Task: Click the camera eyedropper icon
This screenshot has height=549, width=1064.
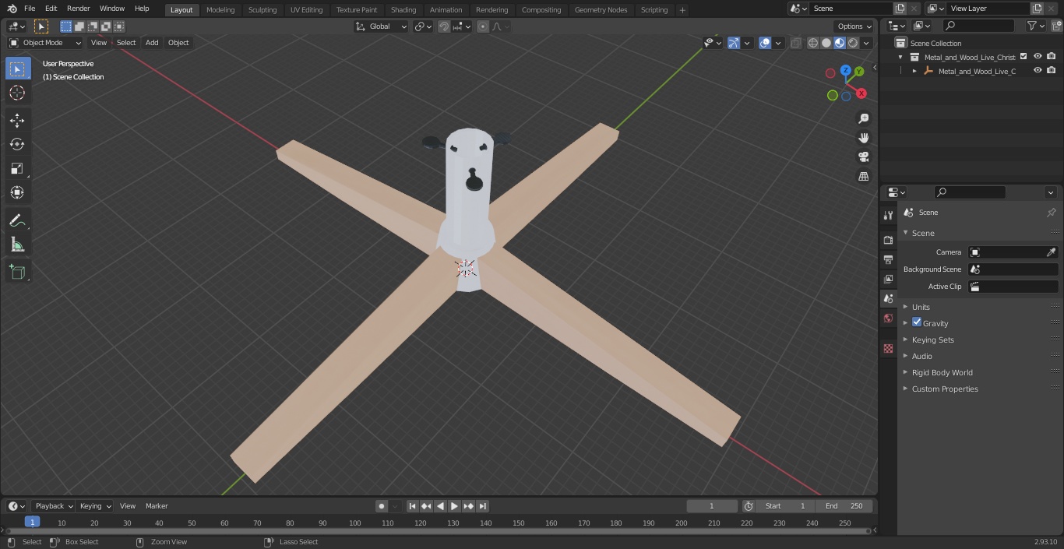Action: tap(1051, 252)
